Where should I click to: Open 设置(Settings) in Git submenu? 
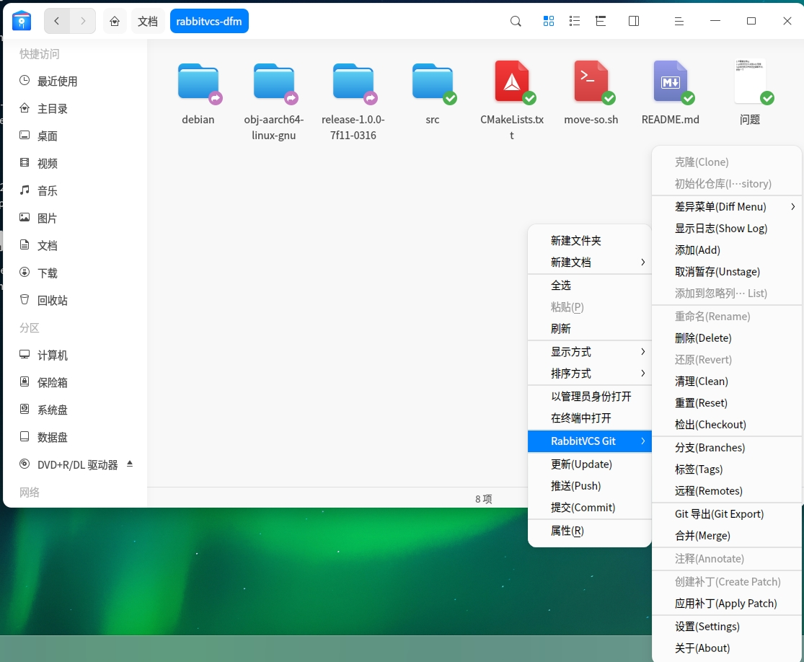[x=727, y=626]
